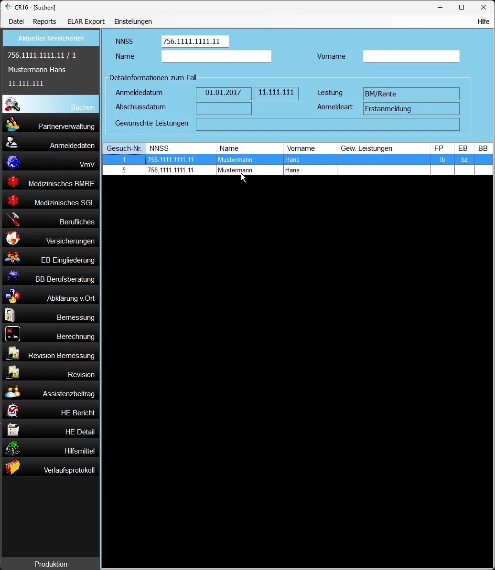Click the EB Eingliederung icon
The image size is (495, 570).
click(x=12, y=257)
